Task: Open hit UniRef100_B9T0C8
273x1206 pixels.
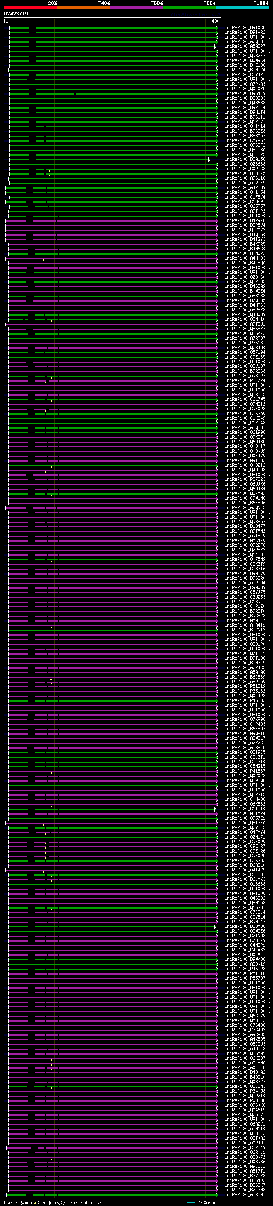Action: (245, 28)
